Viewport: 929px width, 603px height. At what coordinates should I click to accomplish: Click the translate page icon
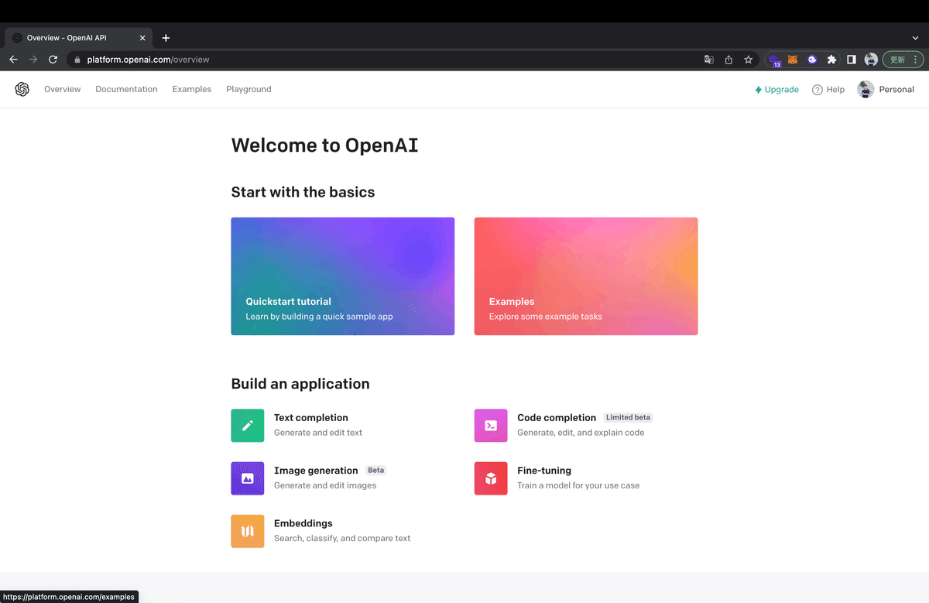(x=708, y=60)
